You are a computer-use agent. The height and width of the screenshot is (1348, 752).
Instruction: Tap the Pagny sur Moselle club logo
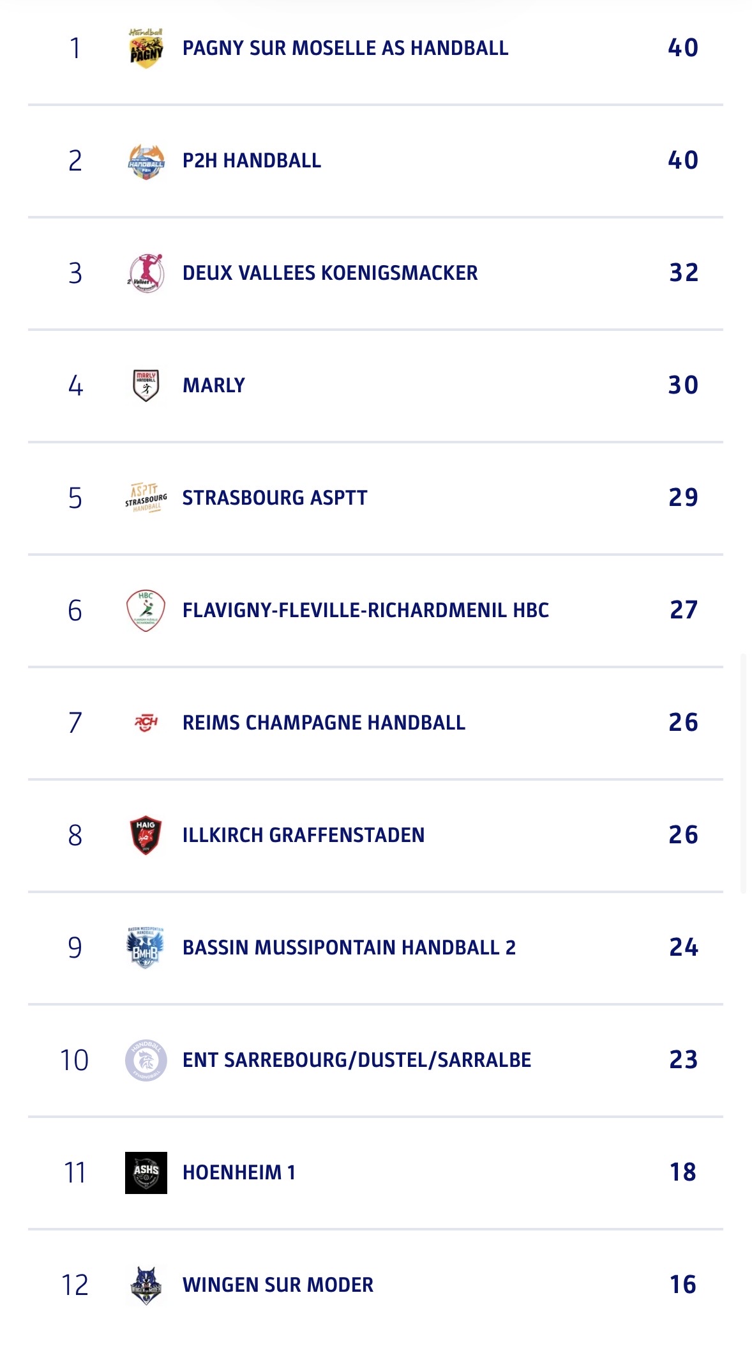pyautogui.click(x=146, y=49)
